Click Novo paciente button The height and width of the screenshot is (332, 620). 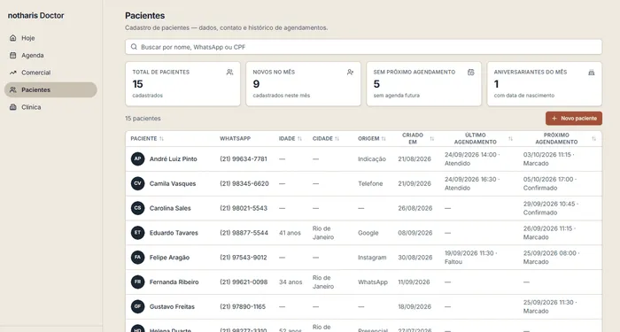pyautogui.click(x=574, y=119)
